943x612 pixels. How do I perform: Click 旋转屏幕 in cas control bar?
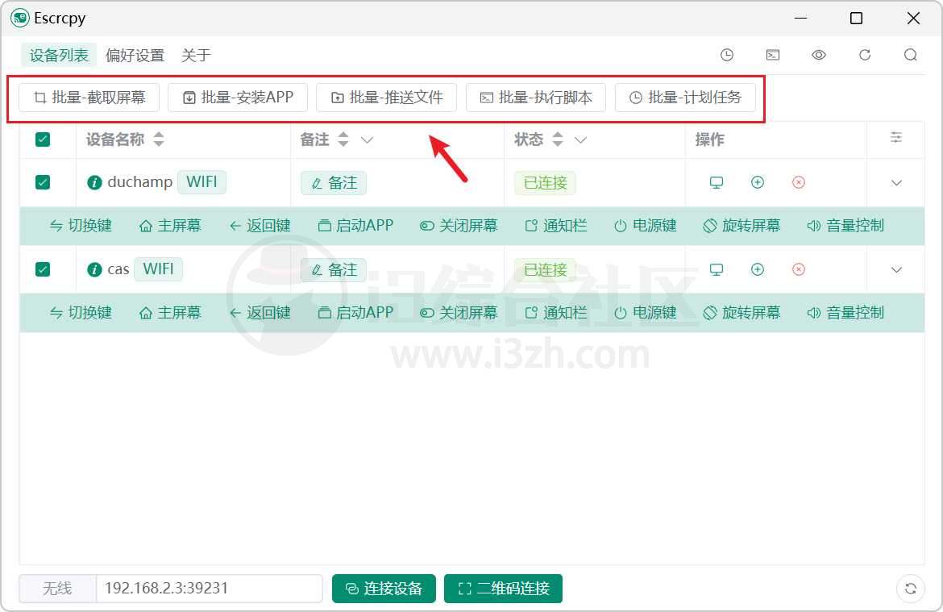tap(742, 313)
